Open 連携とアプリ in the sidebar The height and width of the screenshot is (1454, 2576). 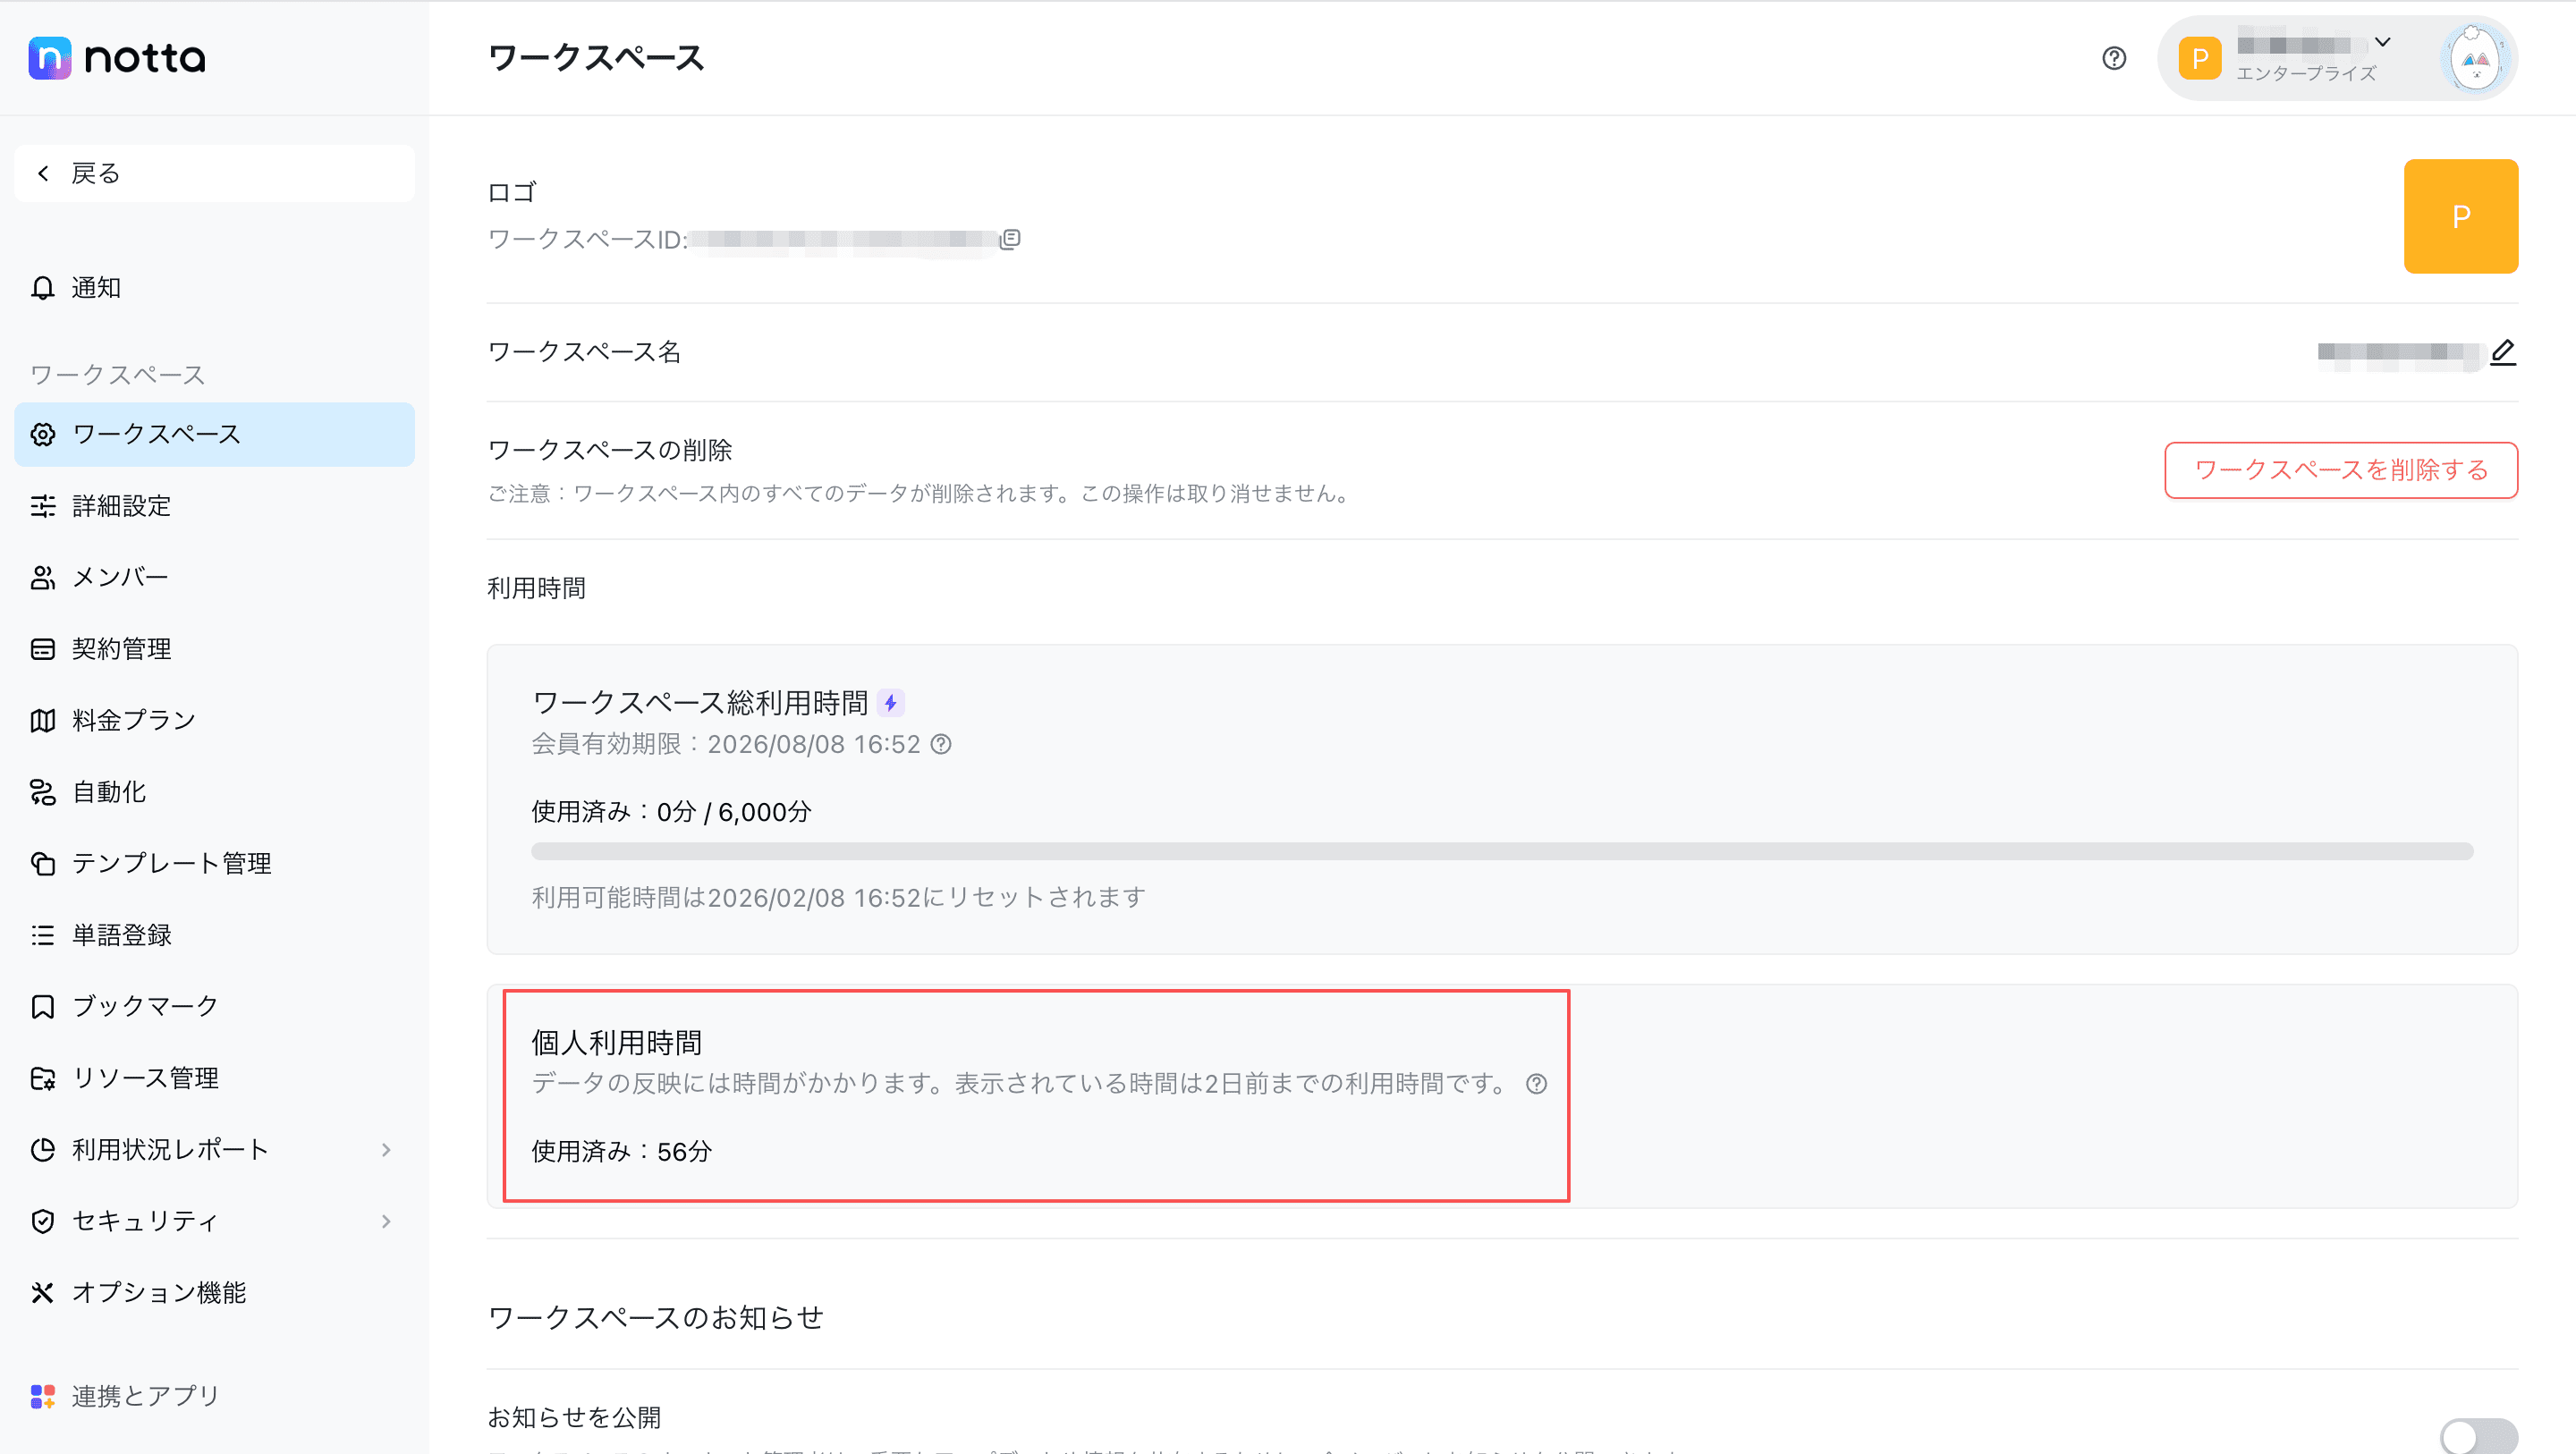click(145, 1396)
